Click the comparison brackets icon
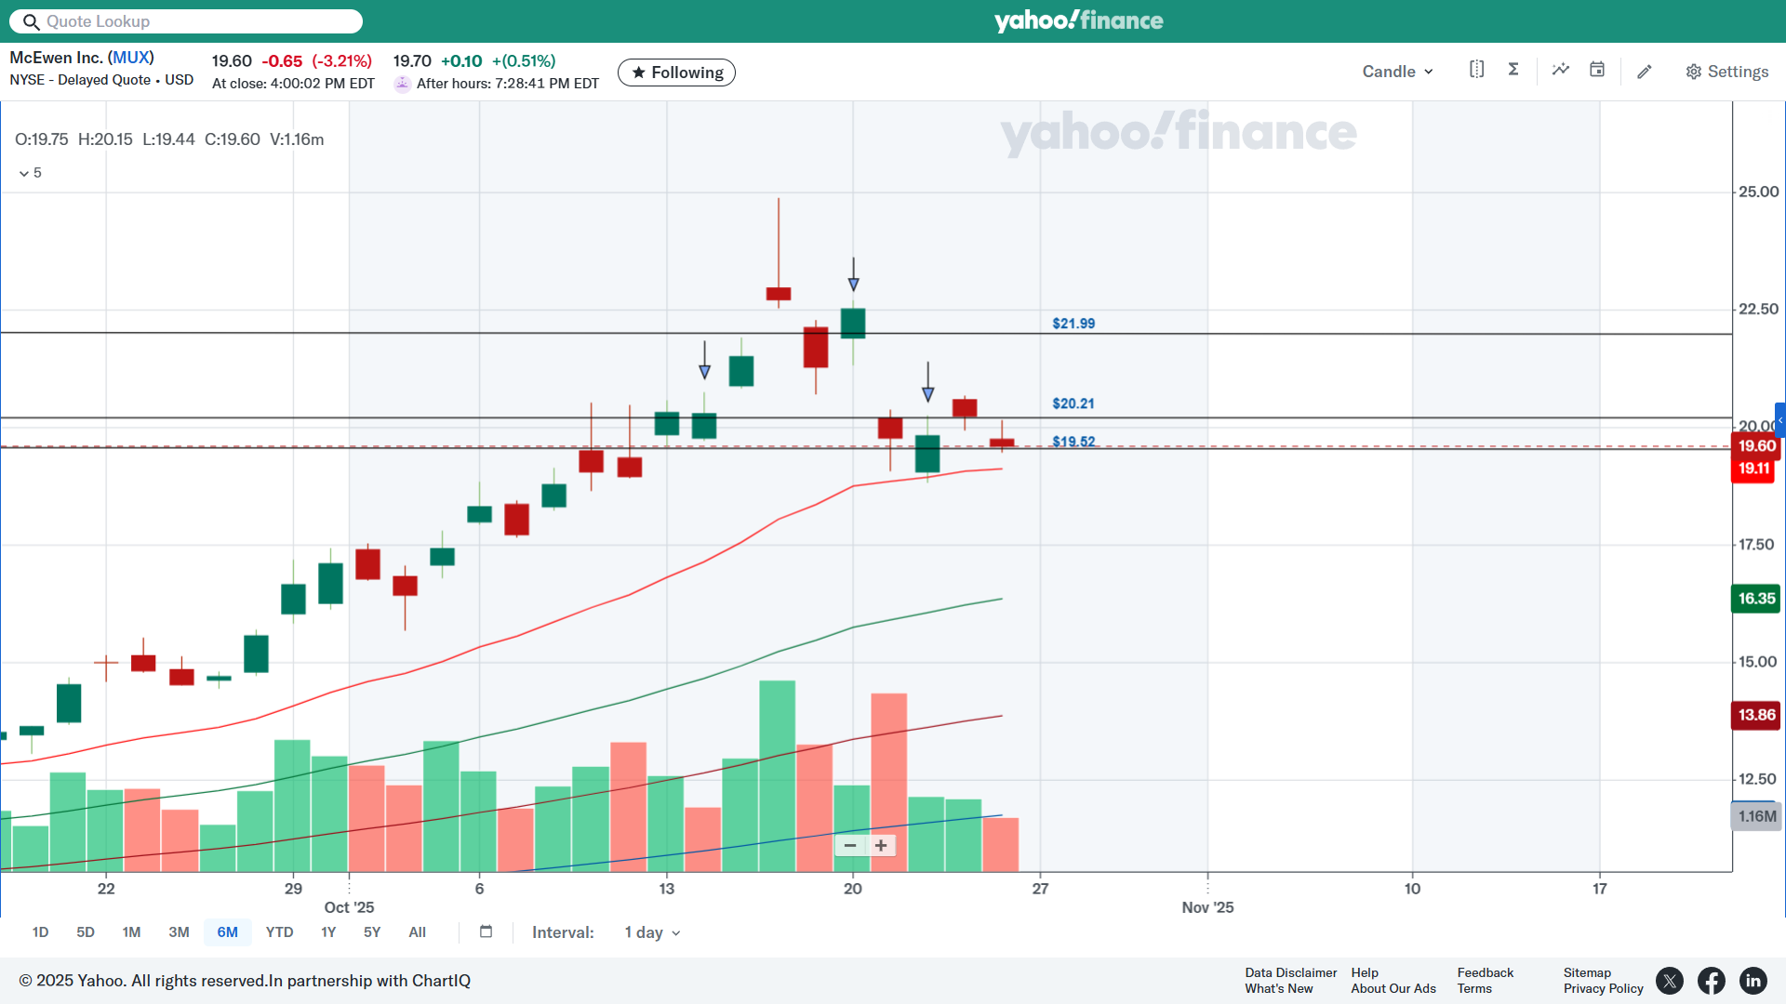This screenshot has width=1786, height=1004. [1476, 70]
